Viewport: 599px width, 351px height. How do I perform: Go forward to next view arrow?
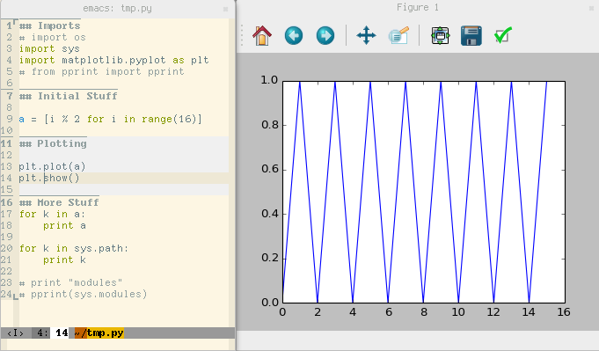click(x=325, y=35)
